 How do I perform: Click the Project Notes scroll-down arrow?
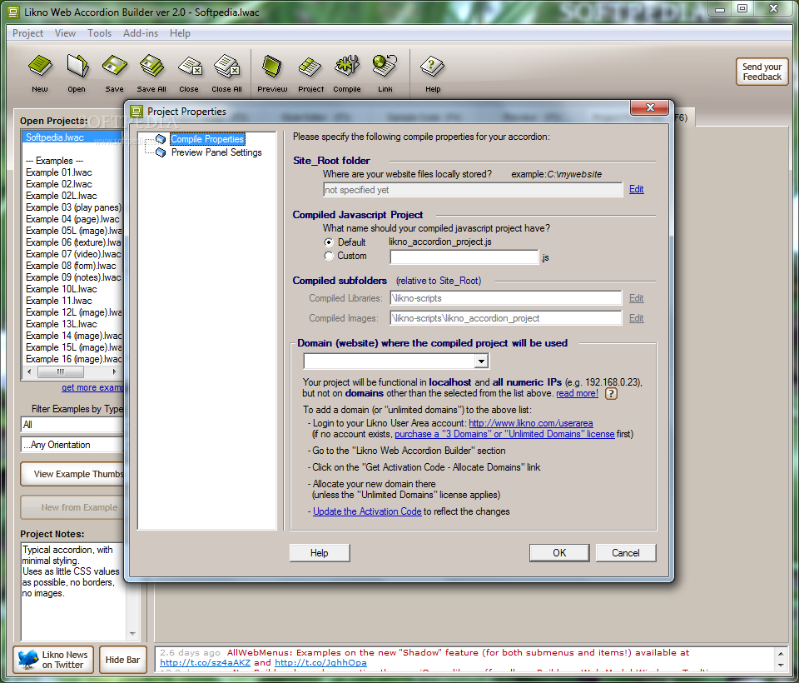tap(132, 634)
